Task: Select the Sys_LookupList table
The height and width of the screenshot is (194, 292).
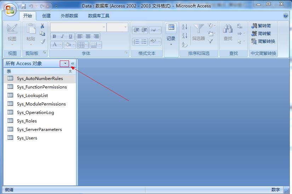Action: [40, 96]
